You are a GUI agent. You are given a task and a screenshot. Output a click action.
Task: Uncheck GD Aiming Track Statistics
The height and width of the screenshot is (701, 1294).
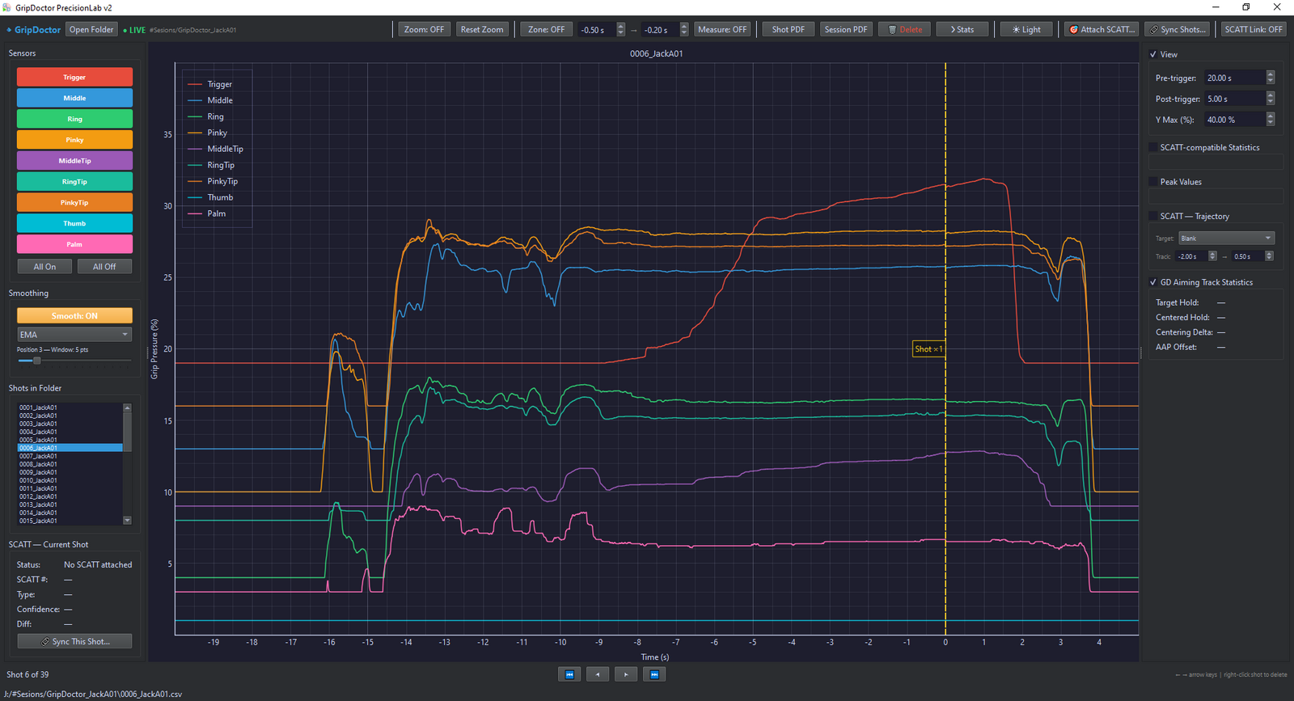(1153, 282)
